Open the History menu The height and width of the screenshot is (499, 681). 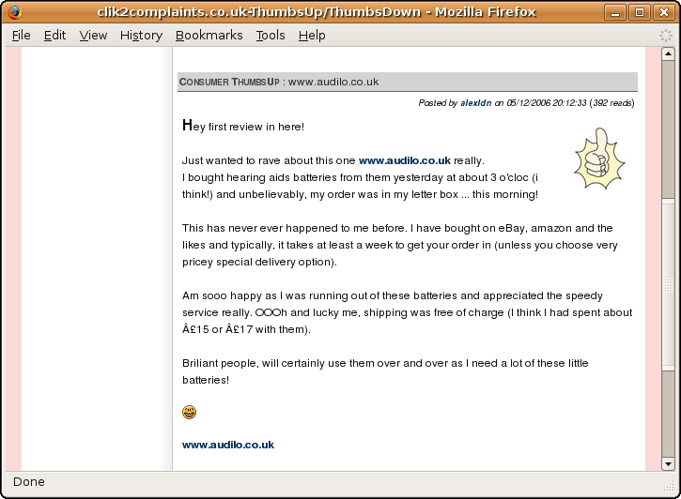(x=141, y=35)
